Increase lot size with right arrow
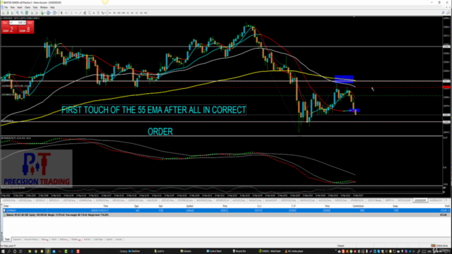The image size is (452, 254). tap(25, 23)
